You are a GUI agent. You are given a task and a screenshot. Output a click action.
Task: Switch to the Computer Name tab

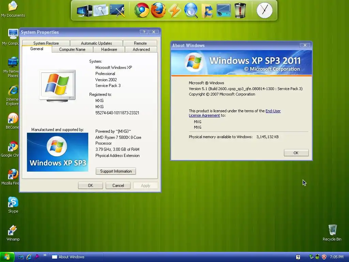click(x=72, y=49)
